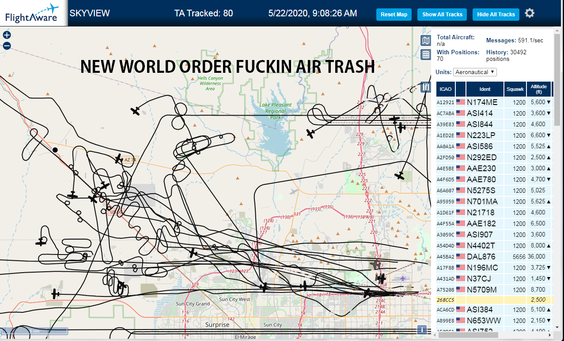The image size is (564, 341).
Task: Collapse the sidebar with the pause-bar handle
Action: (x=426, y=87)
